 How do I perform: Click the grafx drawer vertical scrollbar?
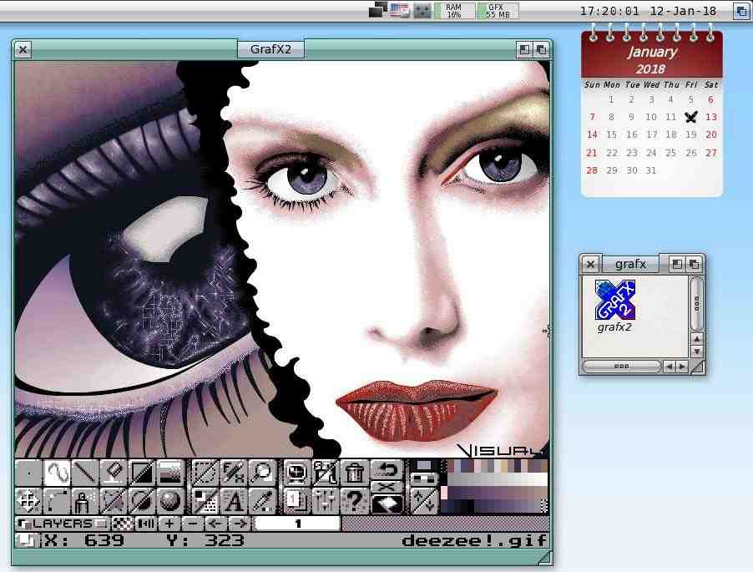pyautogui.click(x=697, y=303)
